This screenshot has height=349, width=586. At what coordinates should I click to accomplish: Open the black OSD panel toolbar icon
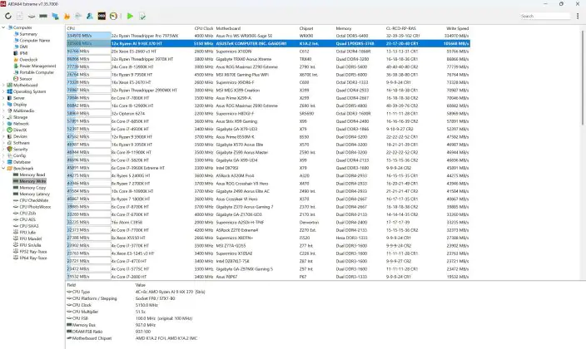click(x=102, y=16)
